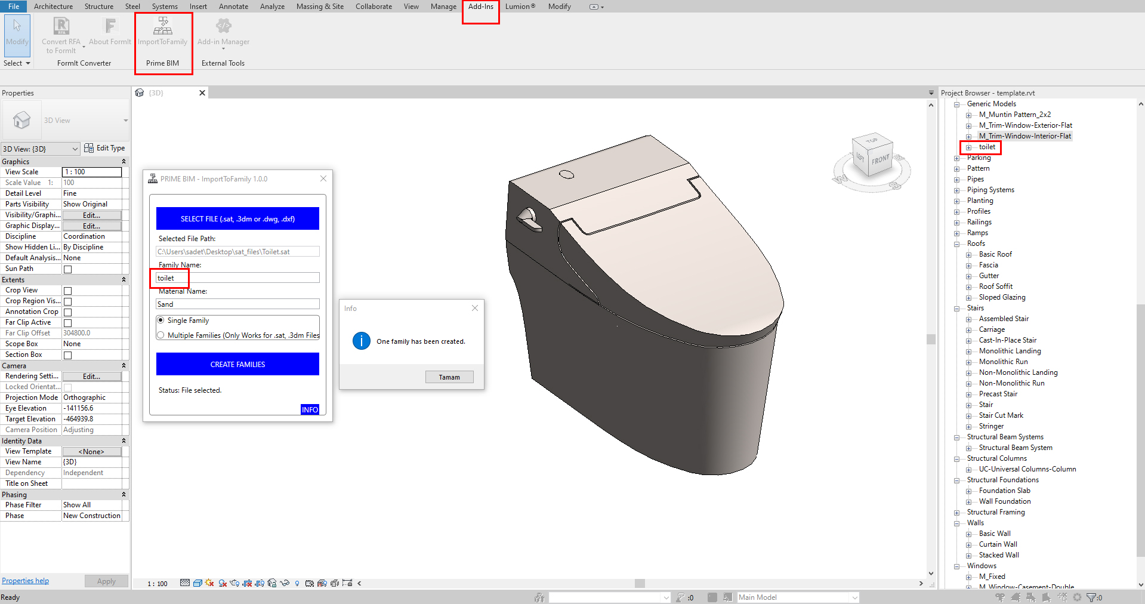Open the Rendering Dialog teapot icon
Screen dimensions: 1145x604
pyautogui.click(x=234, y=583)
